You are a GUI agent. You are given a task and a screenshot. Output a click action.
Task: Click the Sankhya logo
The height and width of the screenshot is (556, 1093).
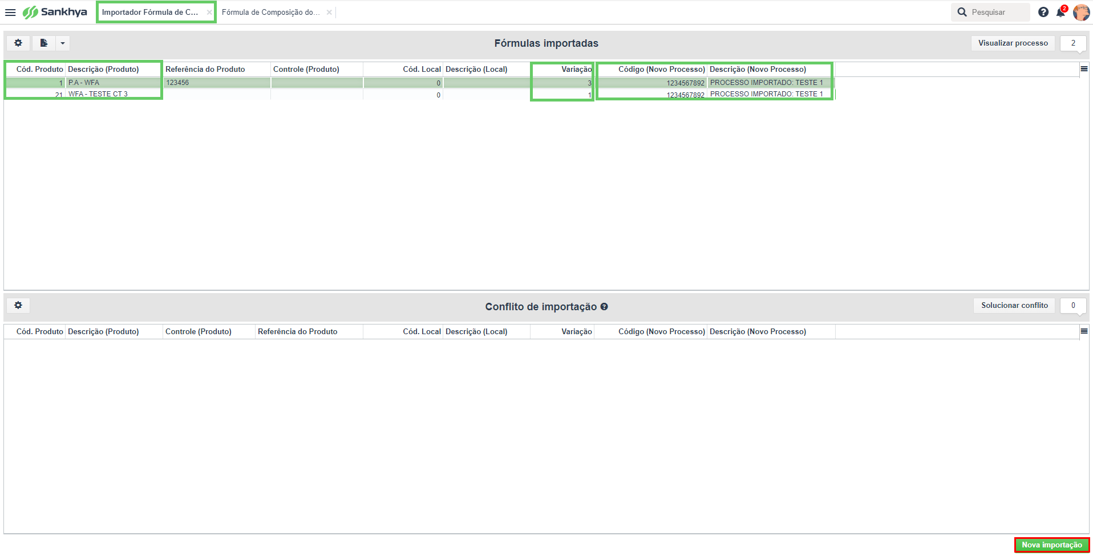pos(55,12)
